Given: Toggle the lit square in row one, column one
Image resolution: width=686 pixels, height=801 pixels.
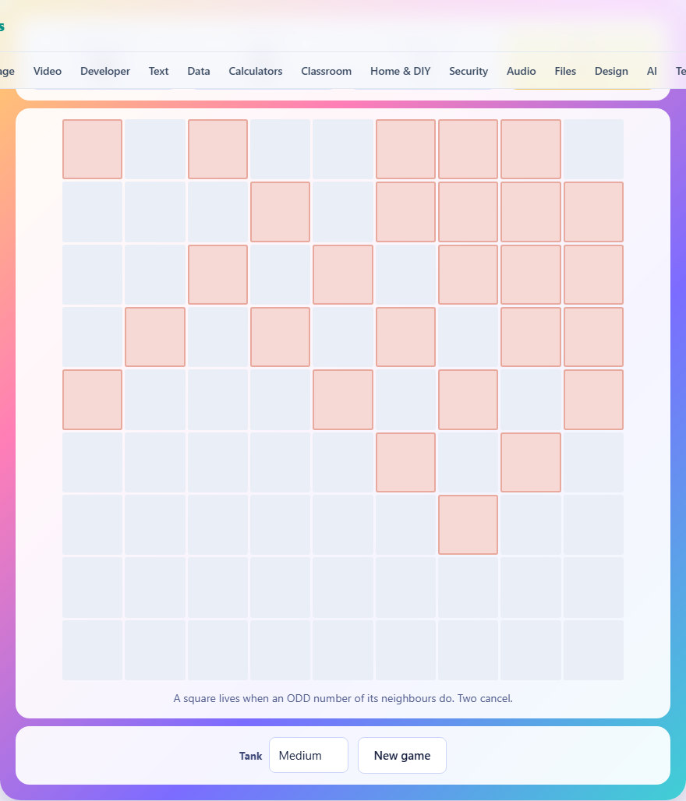Looking at the screenshot, I should (92, 149).
